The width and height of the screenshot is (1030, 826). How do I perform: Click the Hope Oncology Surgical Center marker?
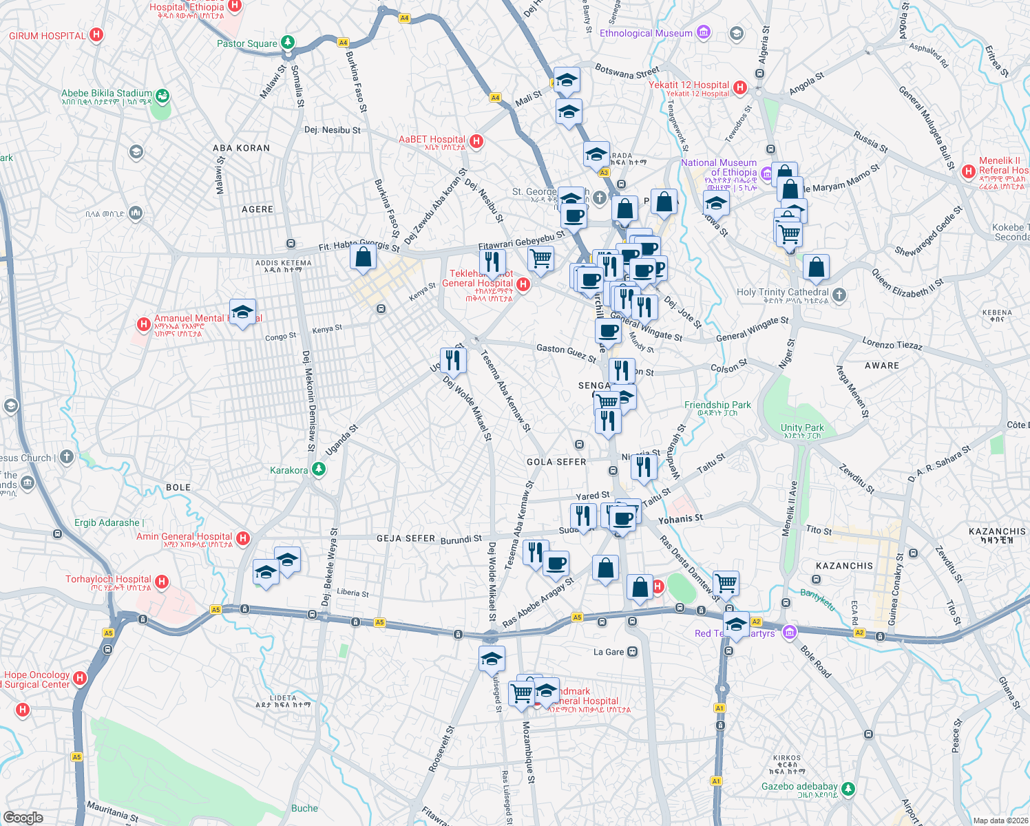80,679
